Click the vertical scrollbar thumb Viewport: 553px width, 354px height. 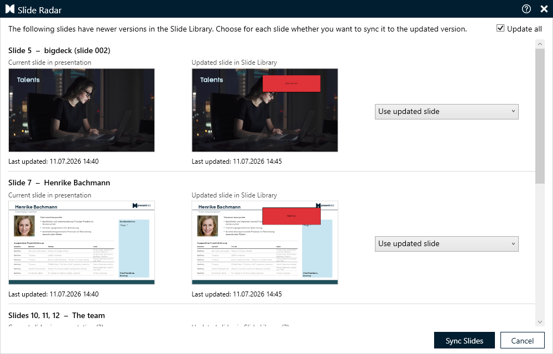click(540, 116)
